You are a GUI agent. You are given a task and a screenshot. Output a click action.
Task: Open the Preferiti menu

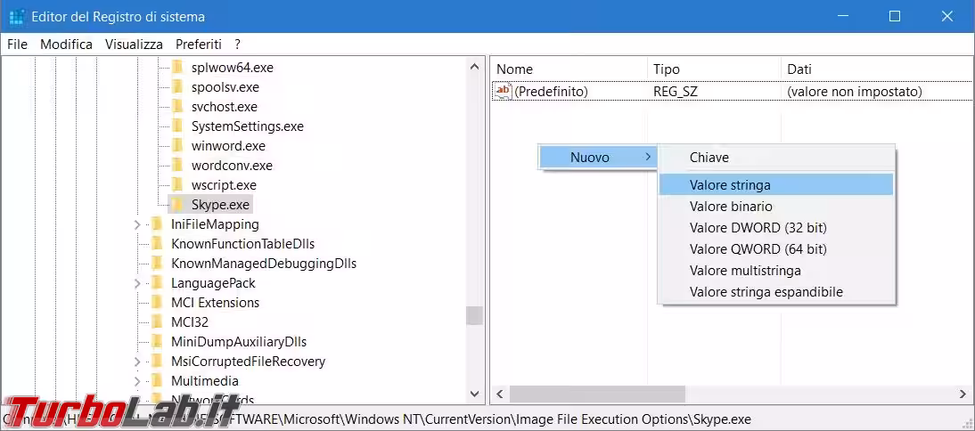pyautogui.click(x=198, y=44)
